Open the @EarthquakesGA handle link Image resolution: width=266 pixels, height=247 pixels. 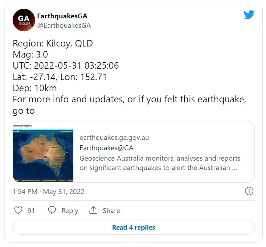click(64, 26)
